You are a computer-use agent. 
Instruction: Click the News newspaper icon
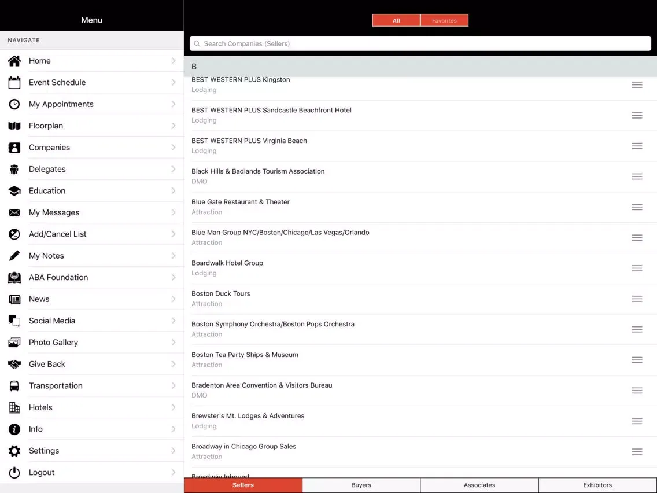(14, 299)
